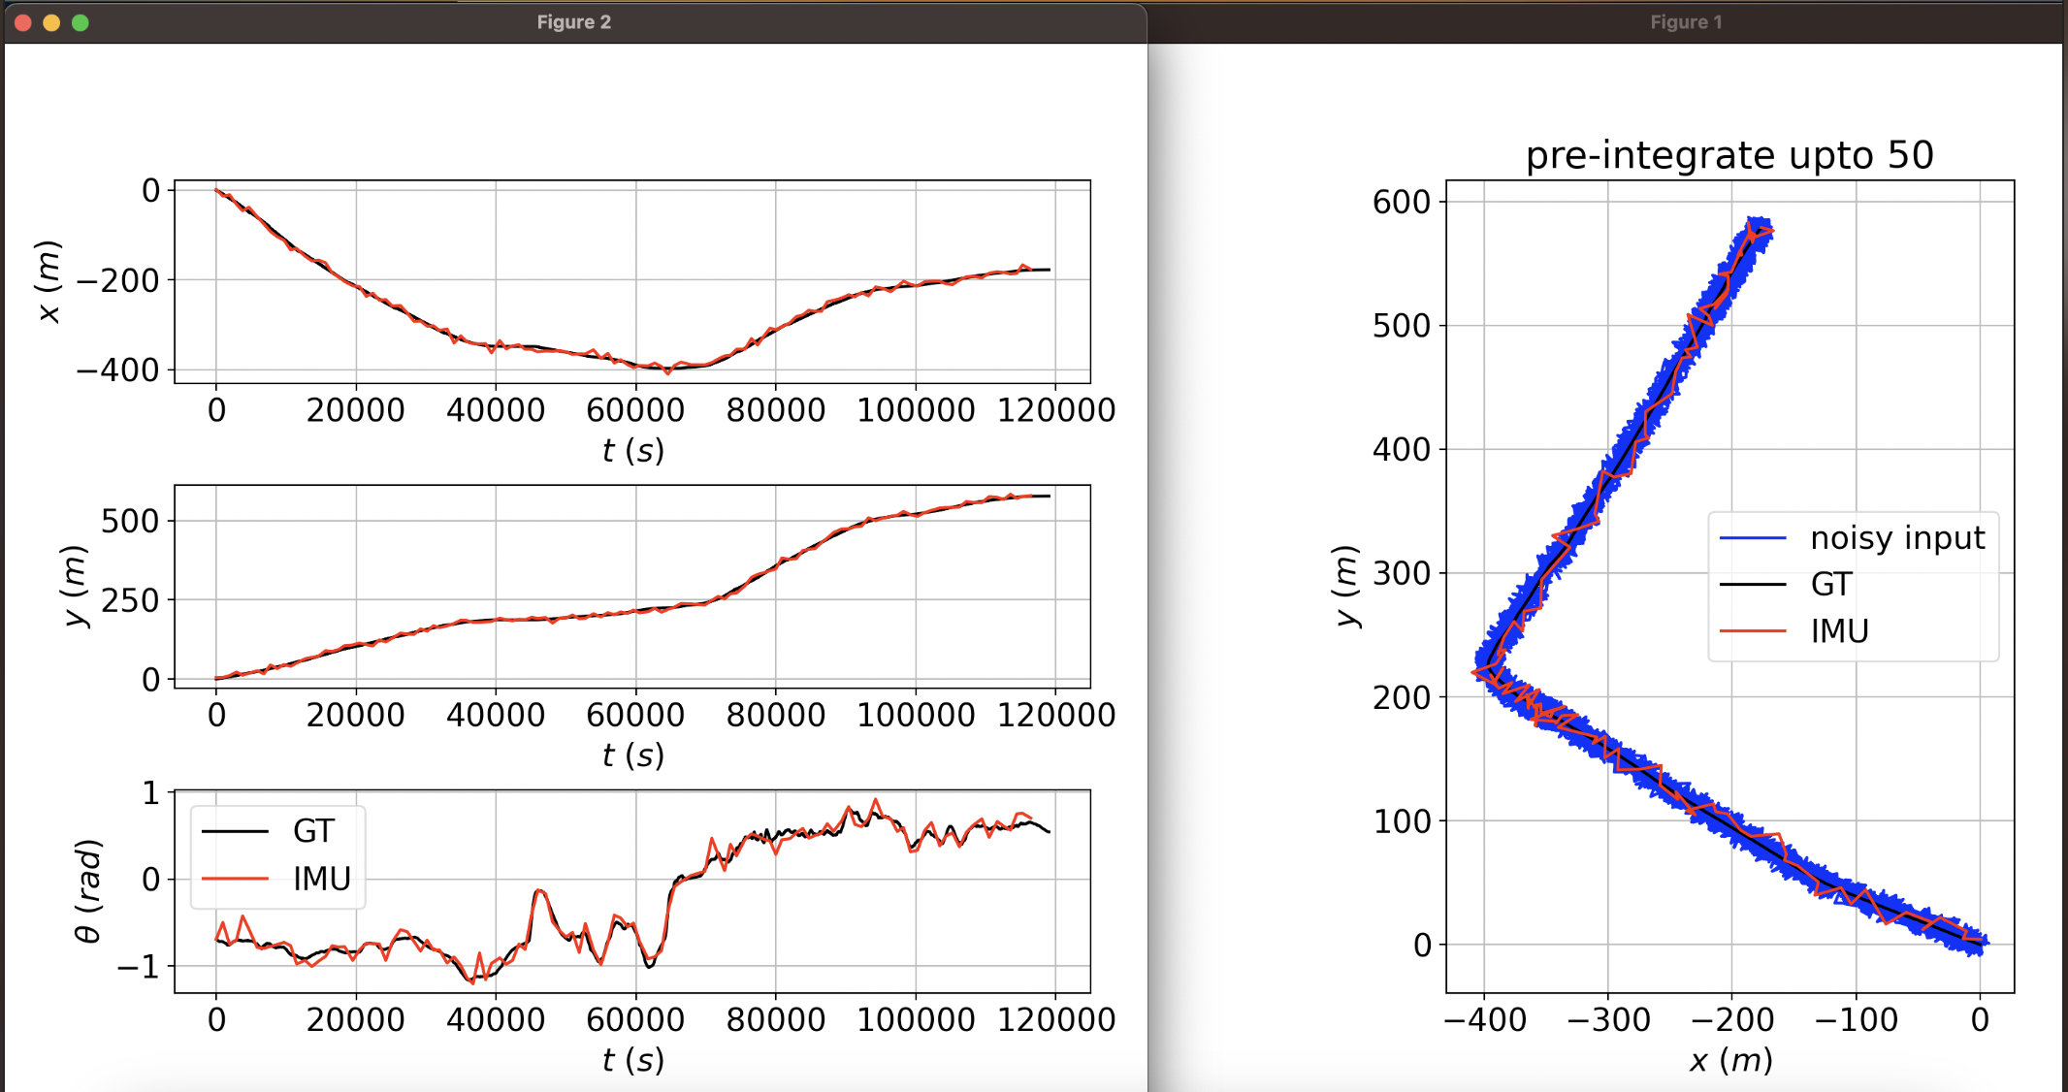
Task: Click the x (m) axis label in Figure 1
Action: click(1730, 1060)
